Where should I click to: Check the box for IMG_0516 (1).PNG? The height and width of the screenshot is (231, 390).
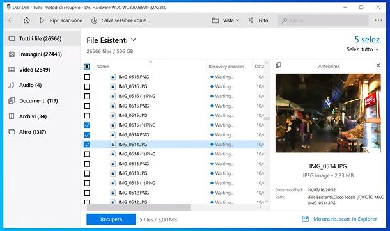pos(87,97)
